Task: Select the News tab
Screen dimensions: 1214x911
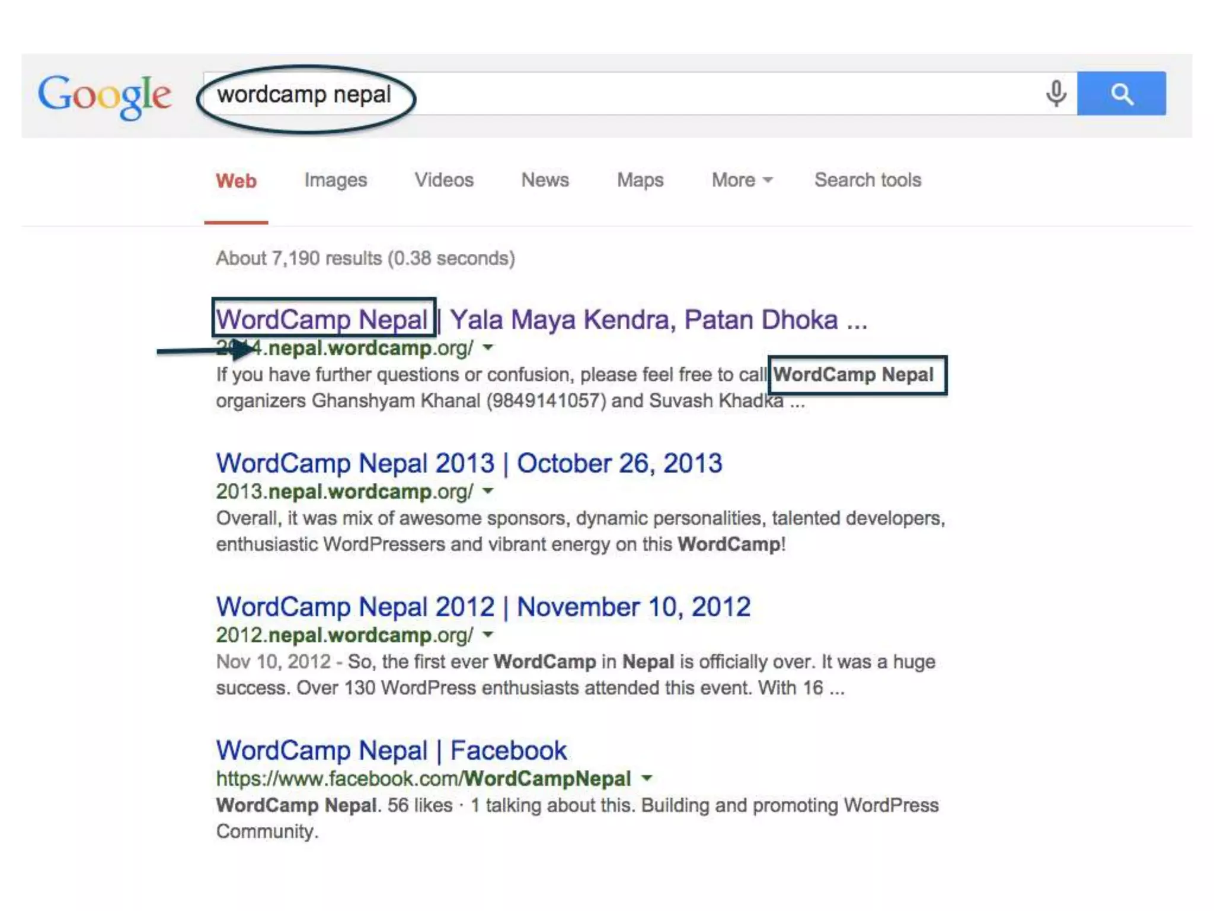Action: click(545, 180)
